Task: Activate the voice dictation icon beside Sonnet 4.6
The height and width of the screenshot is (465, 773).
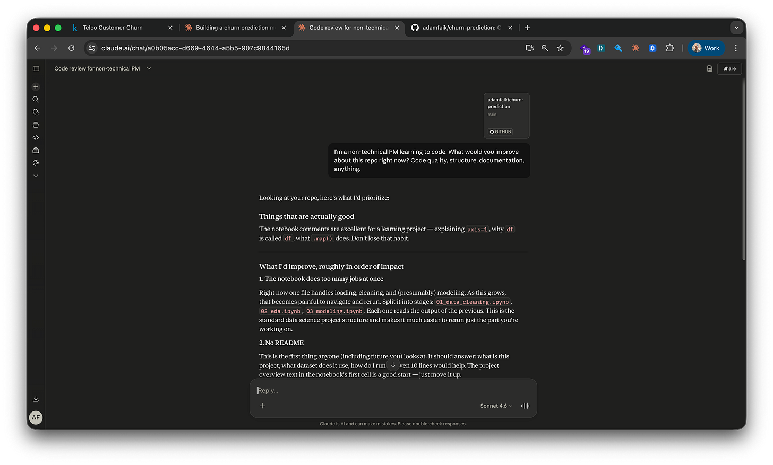Action: coord(525,406)
